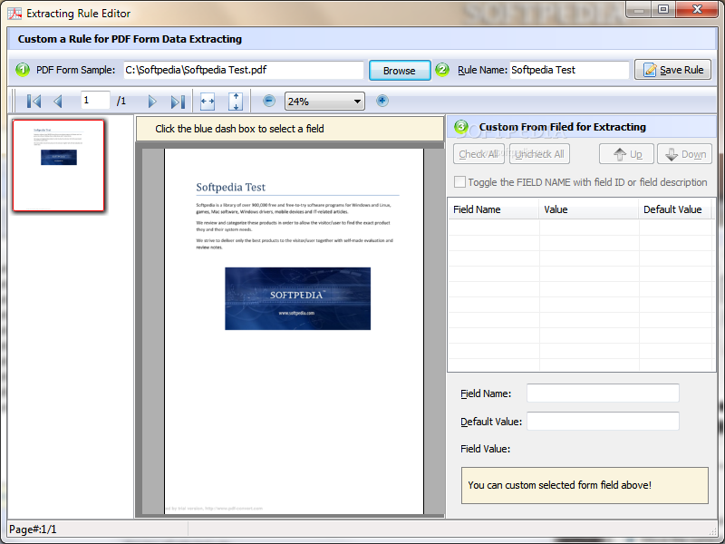Go to the next page
The width and height of the screenshot is (725, 544).
152,102
